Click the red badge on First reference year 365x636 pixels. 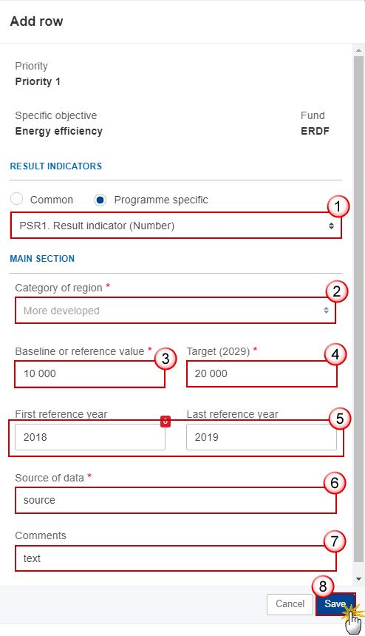pos(166,422)
